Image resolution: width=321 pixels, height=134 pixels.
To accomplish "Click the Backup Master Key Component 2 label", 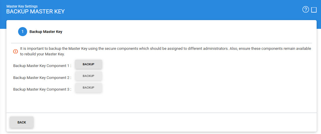I will pos(42,78).
